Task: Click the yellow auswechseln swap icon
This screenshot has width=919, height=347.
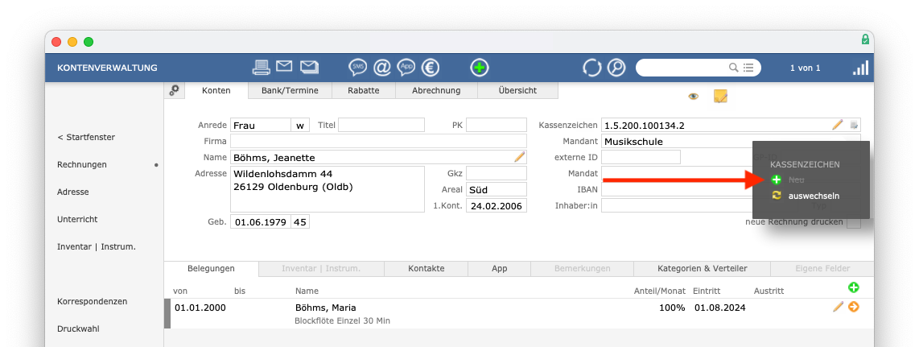Action: coord(777,195)
